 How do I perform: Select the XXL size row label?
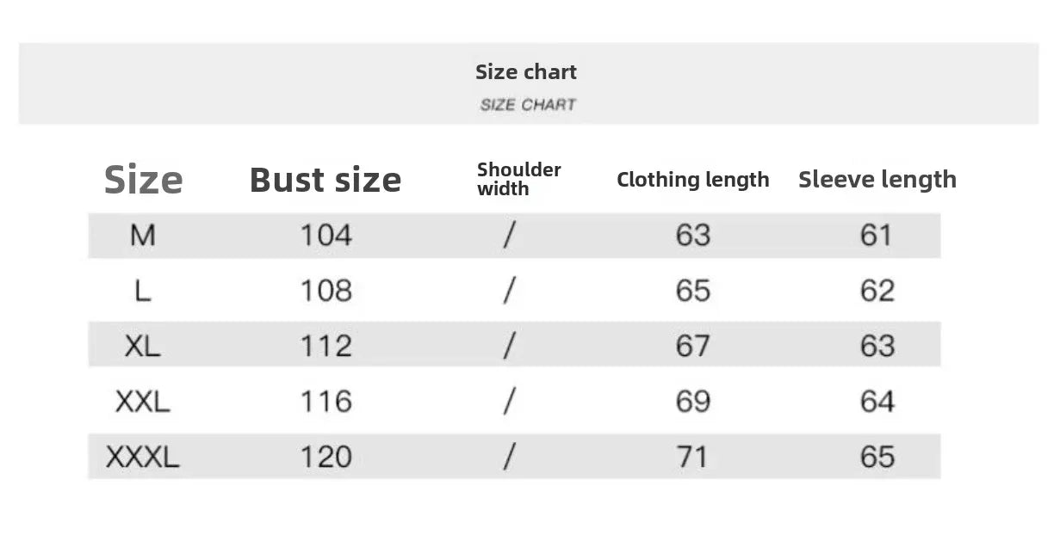coord(143,401)
